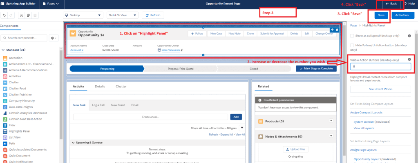
Task: Open the components gear settings menu
Action: [54, 38]
